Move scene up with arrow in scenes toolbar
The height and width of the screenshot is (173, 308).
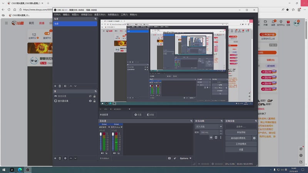click(71, 86)
